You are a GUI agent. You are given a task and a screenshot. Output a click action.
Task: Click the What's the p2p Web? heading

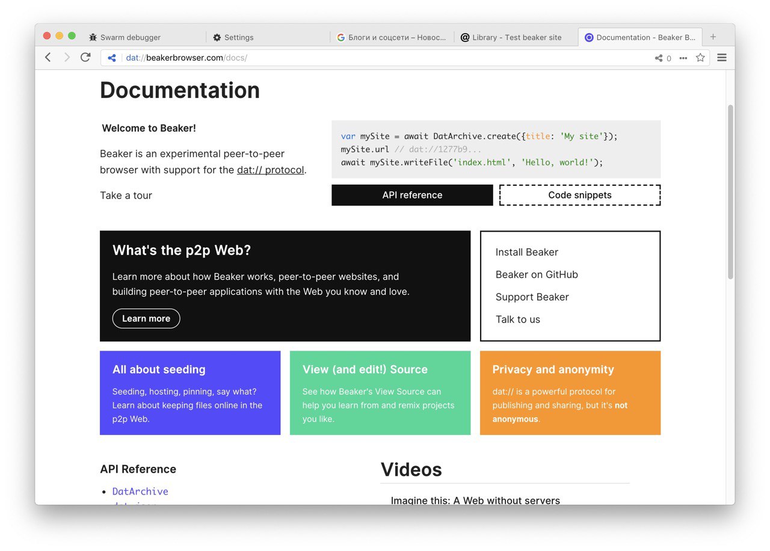coord(182,250)
